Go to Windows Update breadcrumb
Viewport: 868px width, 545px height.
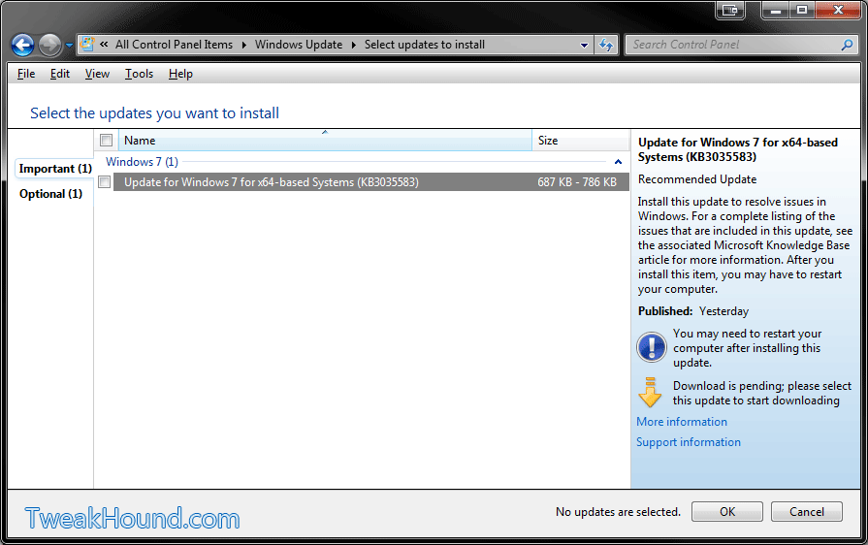(x=299, y=45)
